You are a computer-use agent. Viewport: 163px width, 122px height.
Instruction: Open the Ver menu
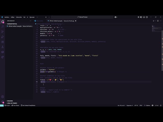pyautogui.click(x=24, y=17)
